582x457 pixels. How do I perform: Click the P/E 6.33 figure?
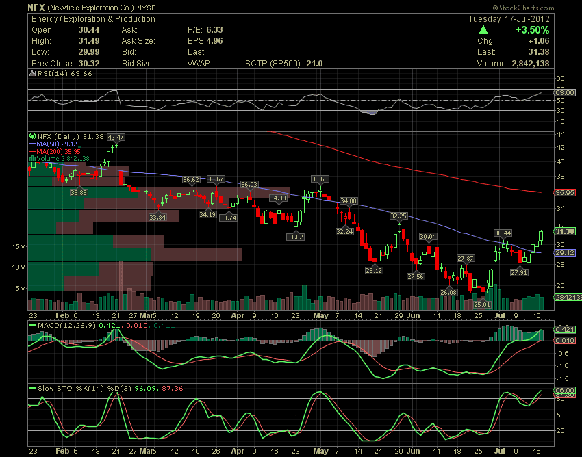(x=214, y=30)
